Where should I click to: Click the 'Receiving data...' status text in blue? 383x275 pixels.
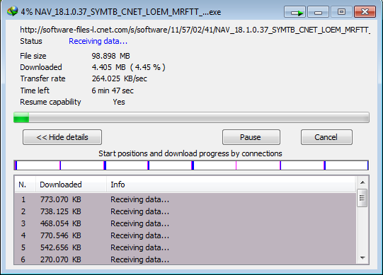98,41
